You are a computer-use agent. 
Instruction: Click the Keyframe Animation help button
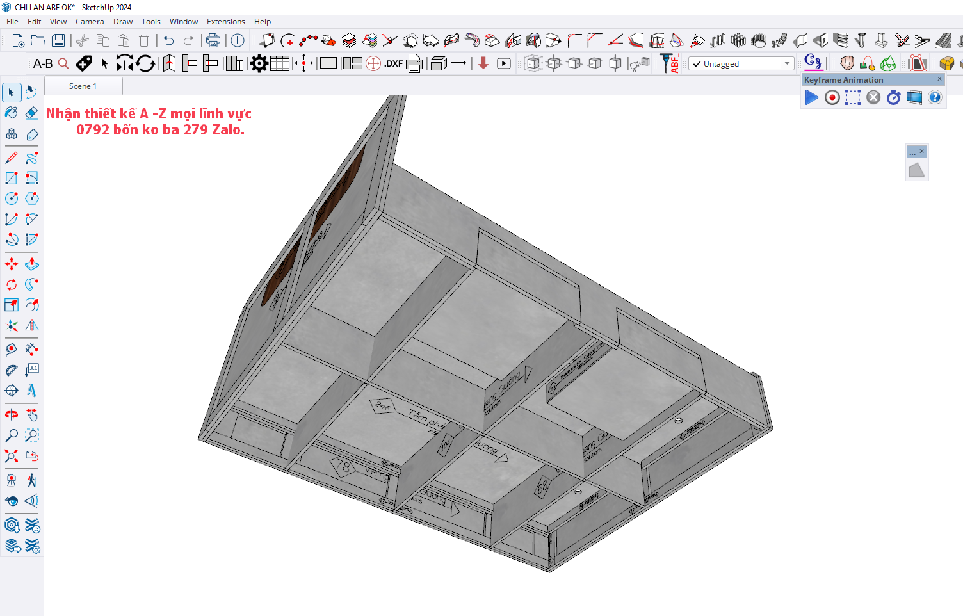(x=935, y=97)
